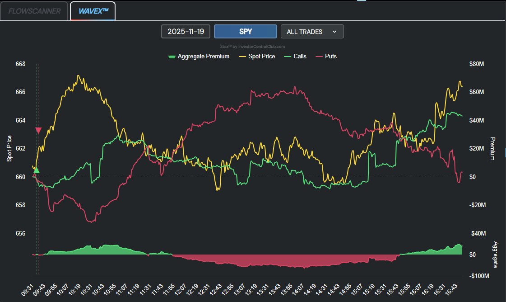506x302 pixels.
Task: Click the green dash icon beside Aggregate Premium
Action: (x=172, y=56)
